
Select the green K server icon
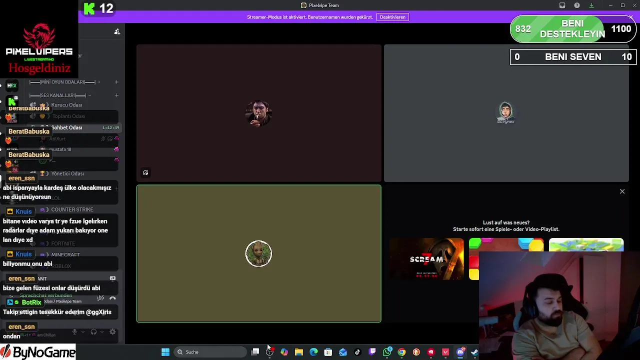click(12, 102)
